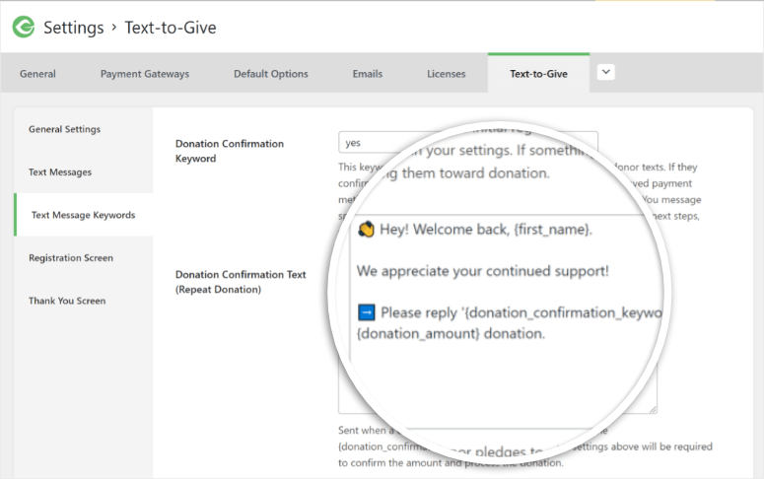The height and width of the screenshot is (479, 764).
Task: Click the Donation Confirmation Keyword input field
Action: click(x=467, y=143)
